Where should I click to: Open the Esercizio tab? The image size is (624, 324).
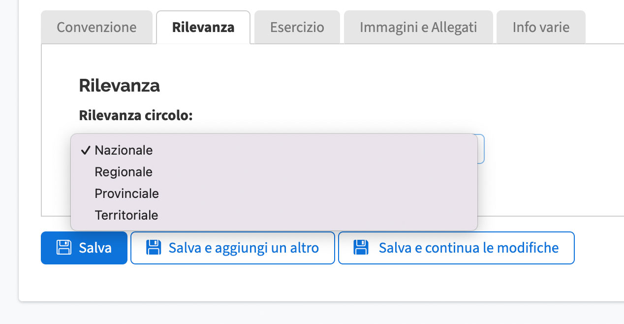pos(297,27)
